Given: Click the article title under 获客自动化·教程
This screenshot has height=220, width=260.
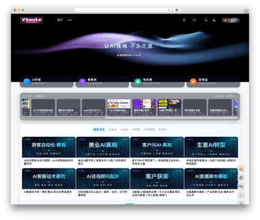Looking at the screenshot, I should (48, 162).
